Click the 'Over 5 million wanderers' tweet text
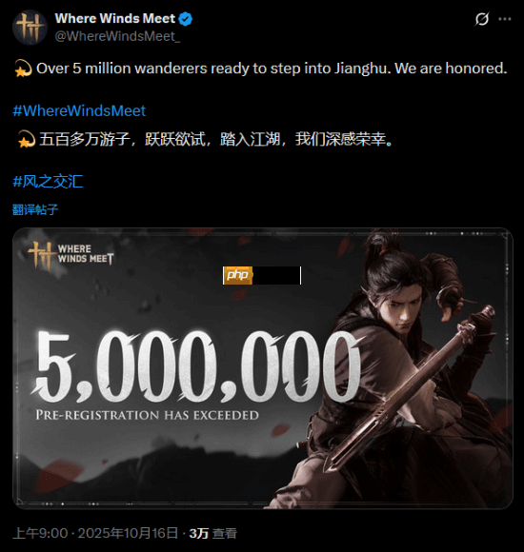Viewport: 524px width, 552px height. [x=272, y=69]
